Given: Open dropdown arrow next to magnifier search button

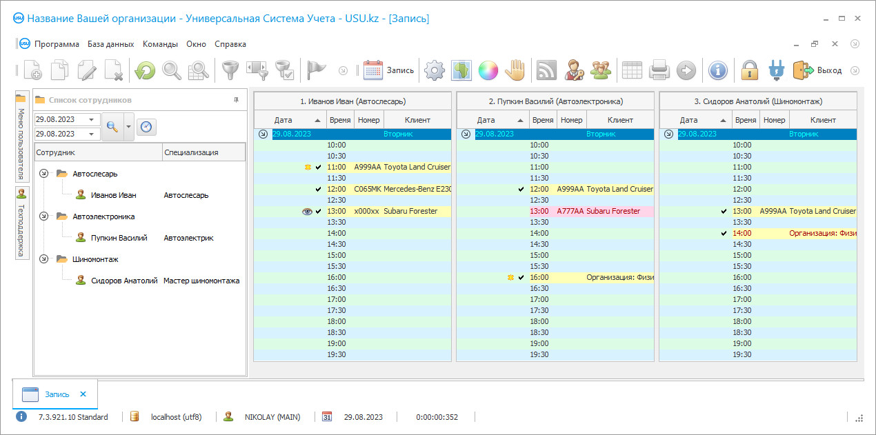Looking at the screenshot, I should [128, 127].
